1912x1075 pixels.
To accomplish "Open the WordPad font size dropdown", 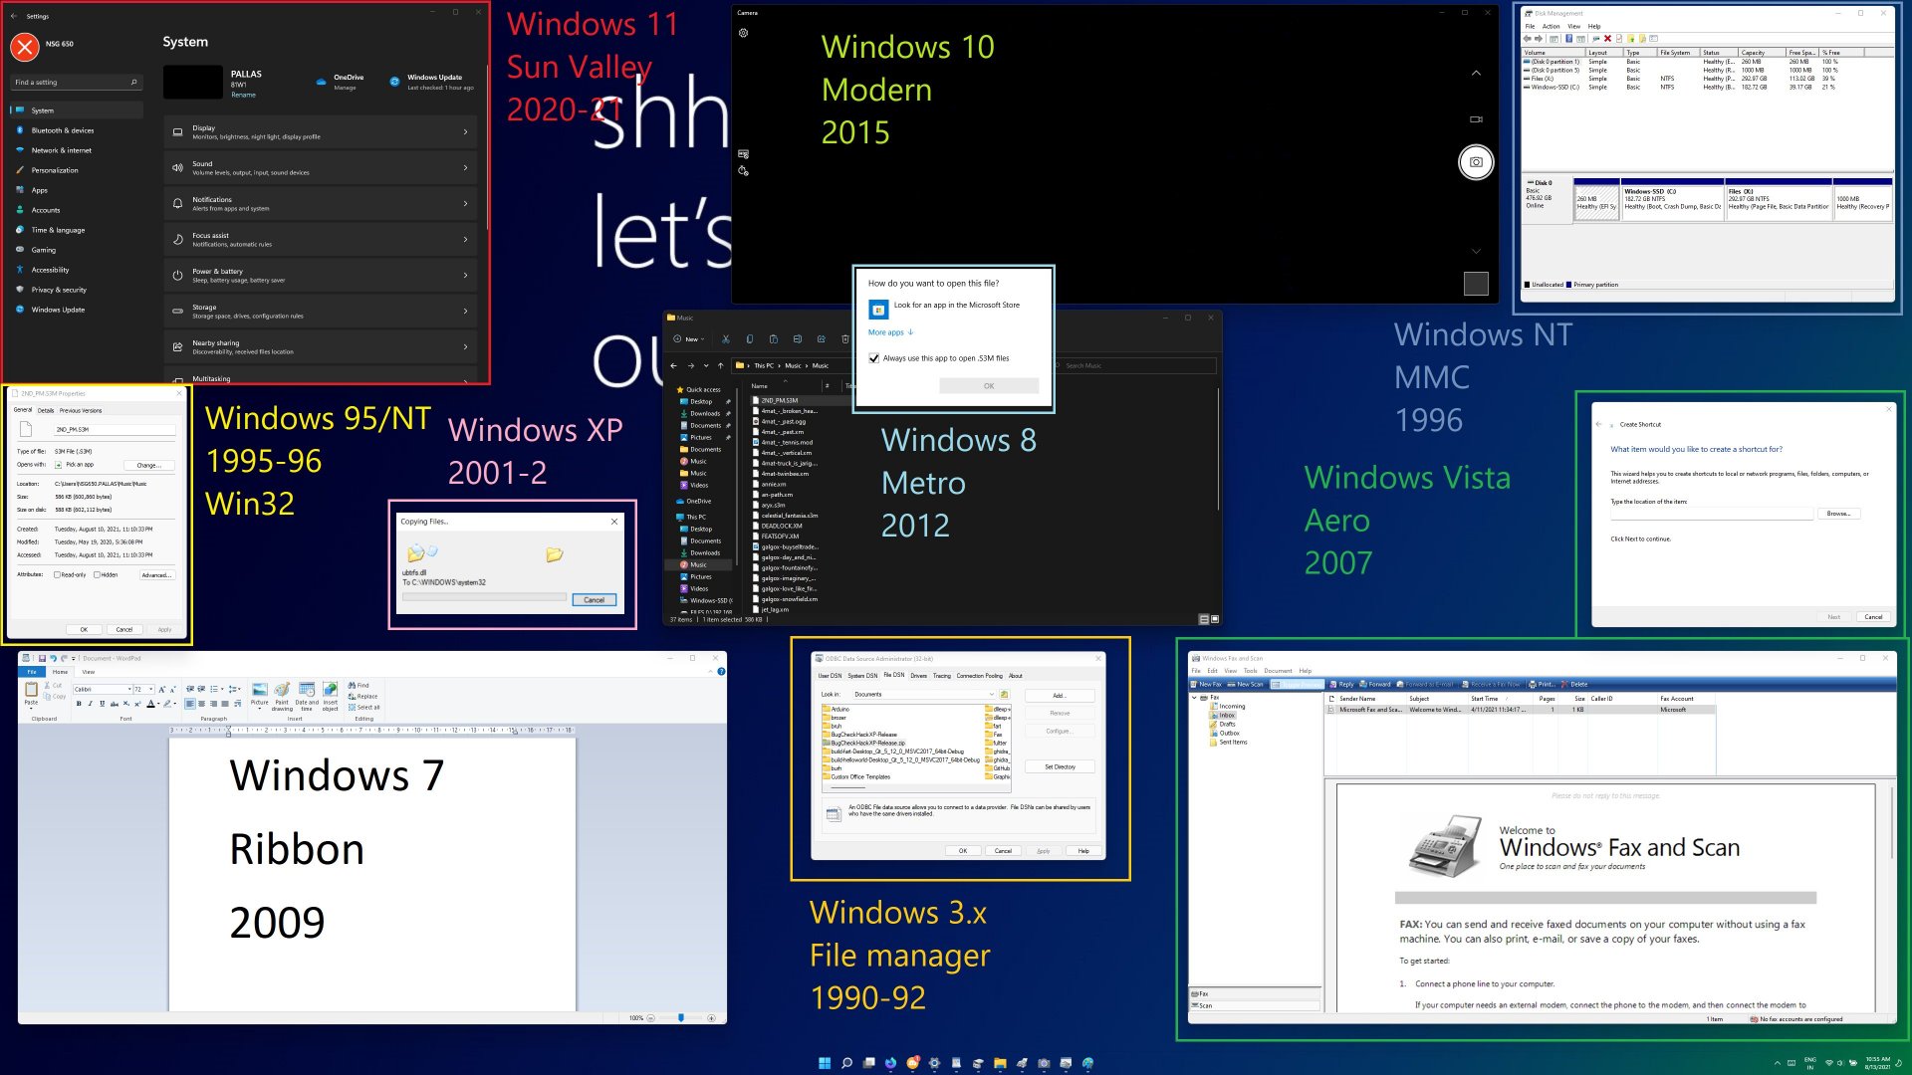I will click(x=151, y=689).
